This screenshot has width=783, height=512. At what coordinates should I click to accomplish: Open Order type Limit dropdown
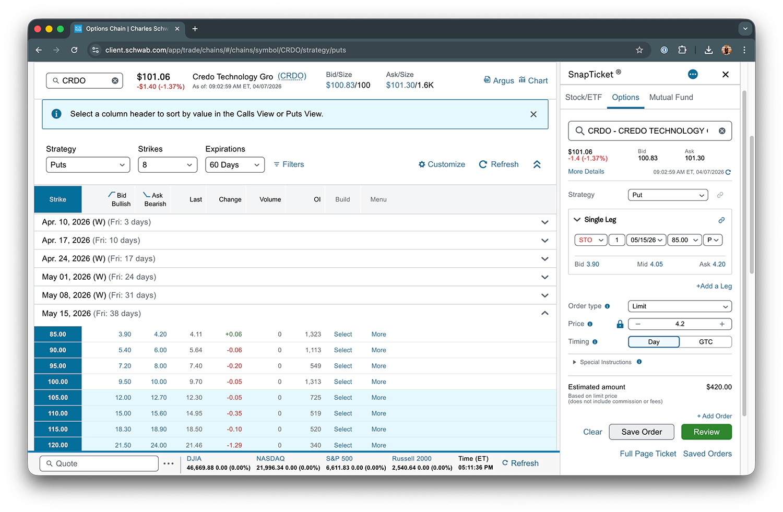click(x=680, y=306)
